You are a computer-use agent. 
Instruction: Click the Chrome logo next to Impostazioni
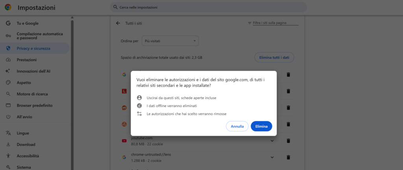[8, 7]
